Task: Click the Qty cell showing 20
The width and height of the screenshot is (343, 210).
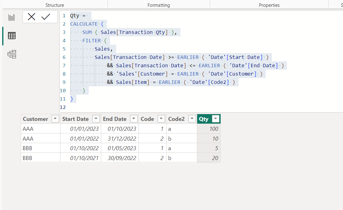Action: point(209,158)
